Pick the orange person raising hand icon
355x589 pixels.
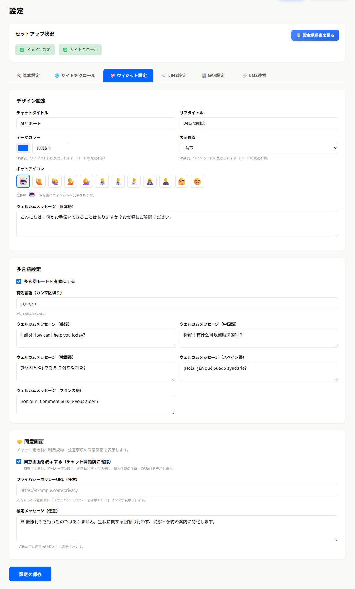(x=39, y=182)
